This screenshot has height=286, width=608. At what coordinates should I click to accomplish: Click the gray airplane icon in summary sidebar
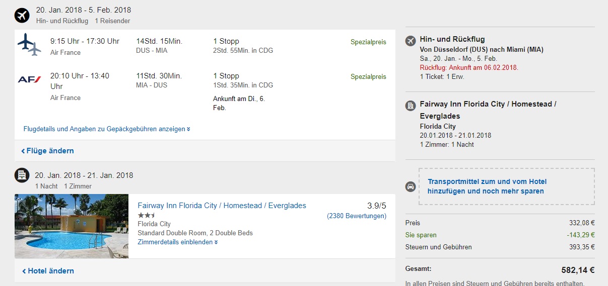click(411, 41)
